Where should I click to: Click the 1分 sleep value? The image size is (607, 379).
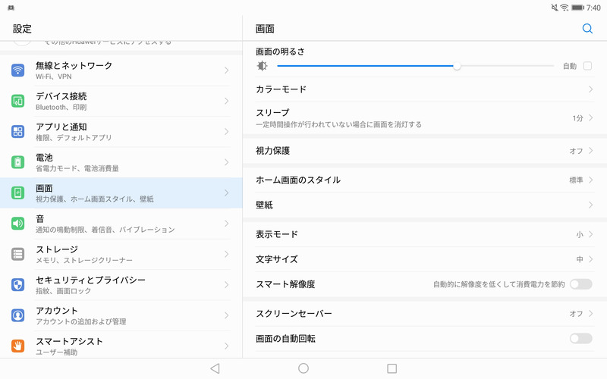[577, 118]
